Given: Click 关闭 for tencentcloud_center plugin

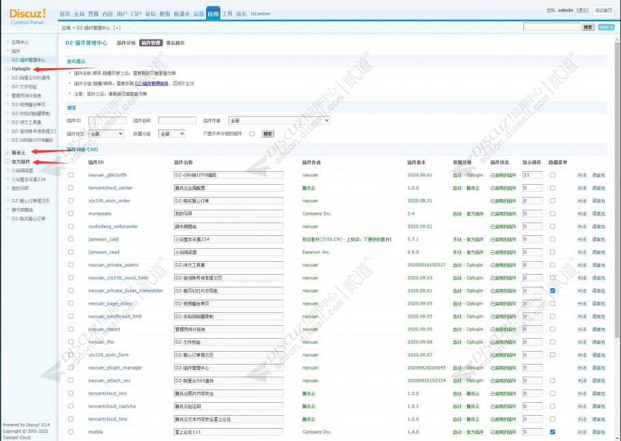Looking at the screenshot, I should click(582, 188).
